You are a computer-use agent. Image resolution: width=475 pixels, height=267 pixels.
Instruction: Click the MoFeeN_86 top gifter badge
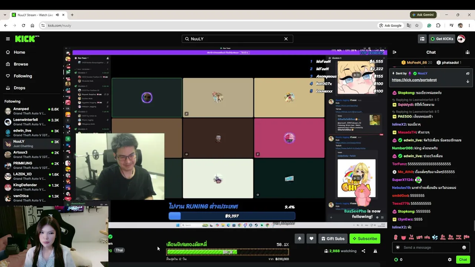pos(417,63)
